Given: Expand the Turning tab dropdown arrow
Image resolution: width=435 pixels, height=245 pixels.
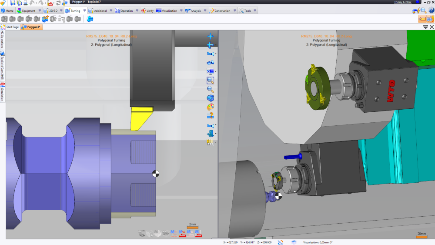Looking at the screenshot, I should (x=84, y=10).
